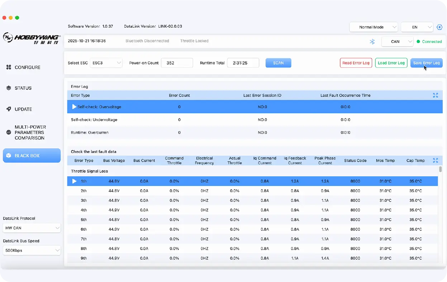The width and height of the screenshot is (447, 282).
Task: Expand the 1th fault record arrow
Action: (x=74, y=181)
